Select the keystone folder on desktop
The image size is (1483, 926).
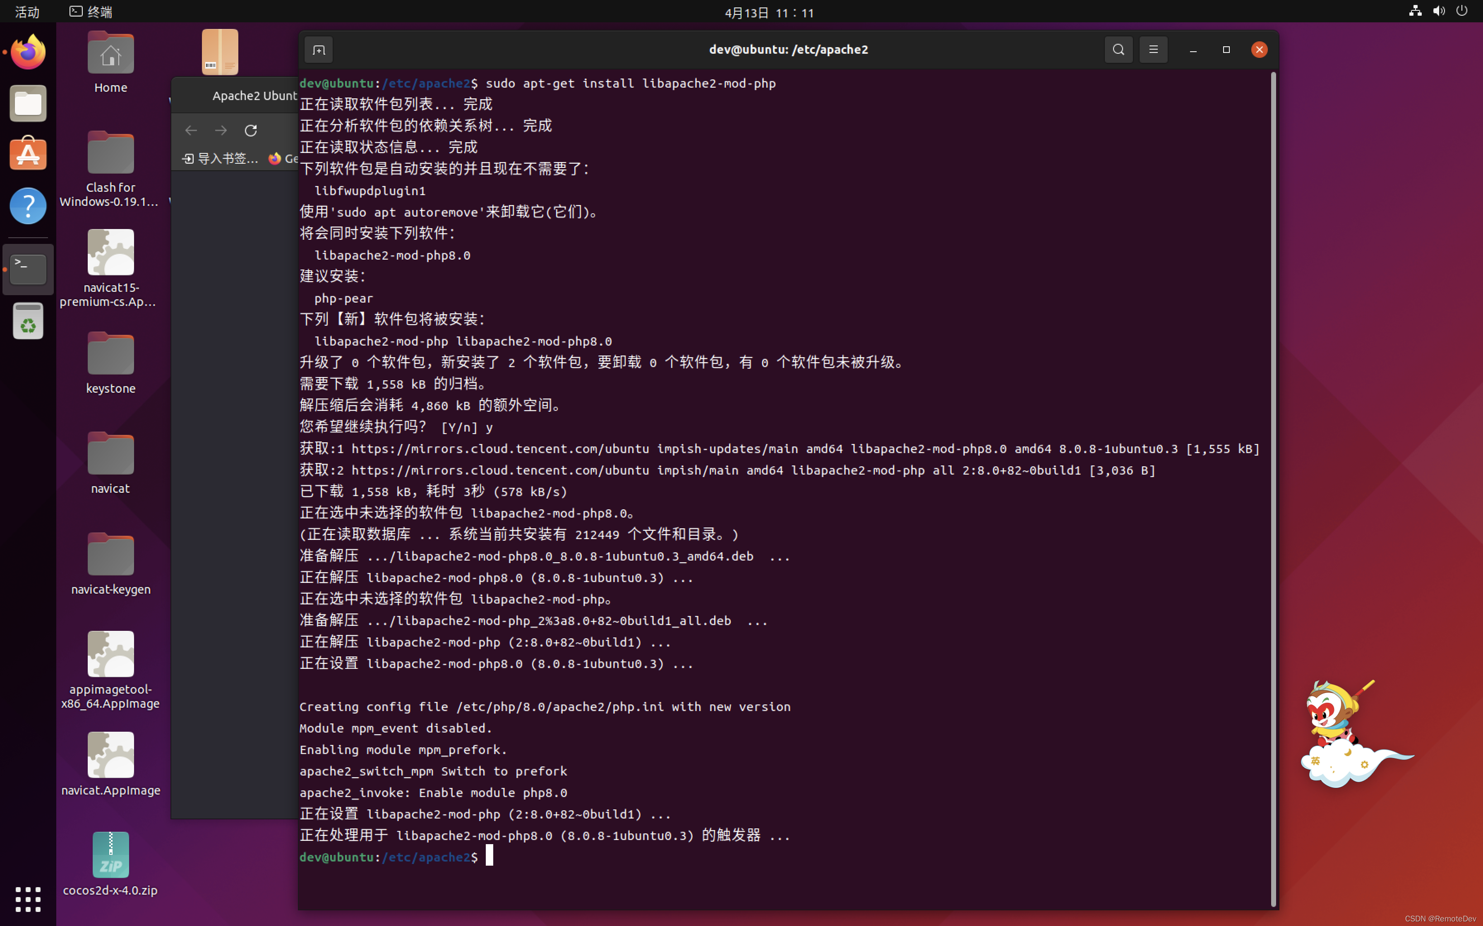pyautogui.click(x=110, y=363)
